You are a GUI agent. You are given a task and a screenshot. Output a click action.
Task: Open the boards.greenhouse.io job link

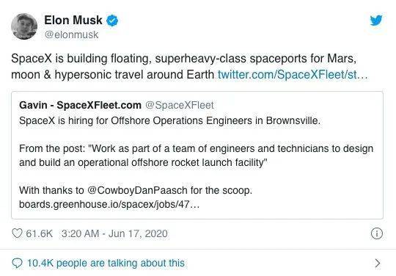[109, 204]
